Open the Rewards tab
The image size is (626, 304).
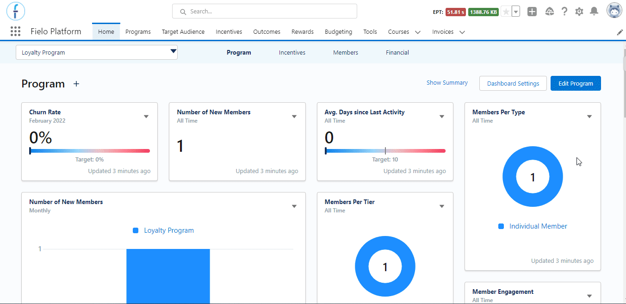click(x=303, y=32)
